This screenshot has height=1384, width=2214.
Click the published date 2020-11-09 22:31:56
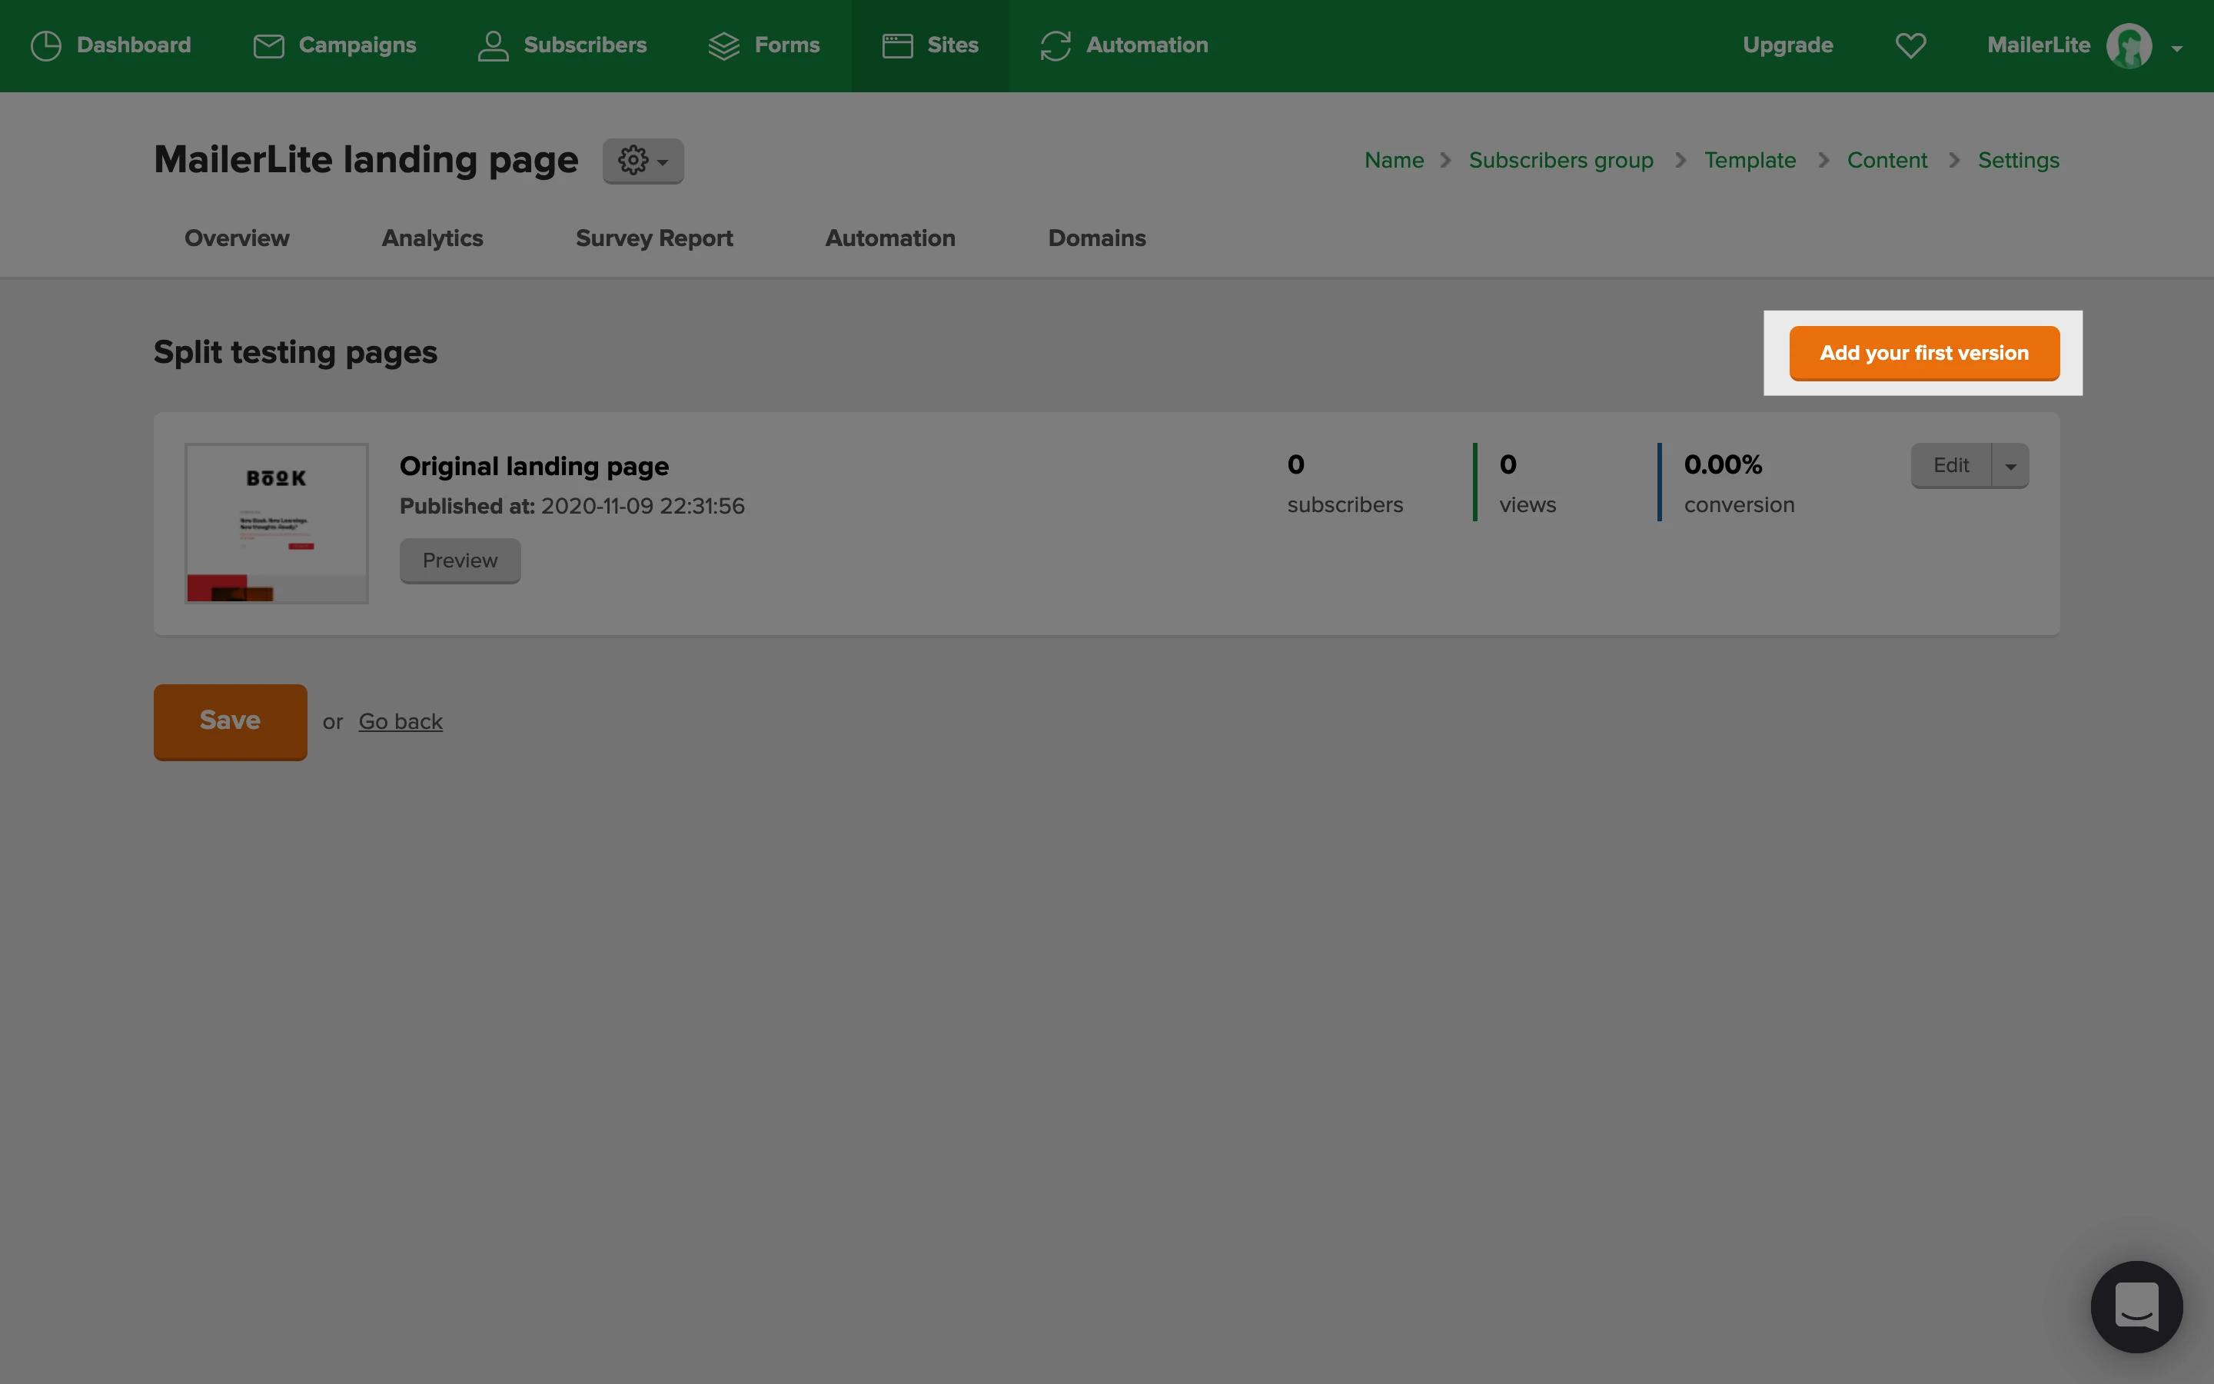coord(642,506)
